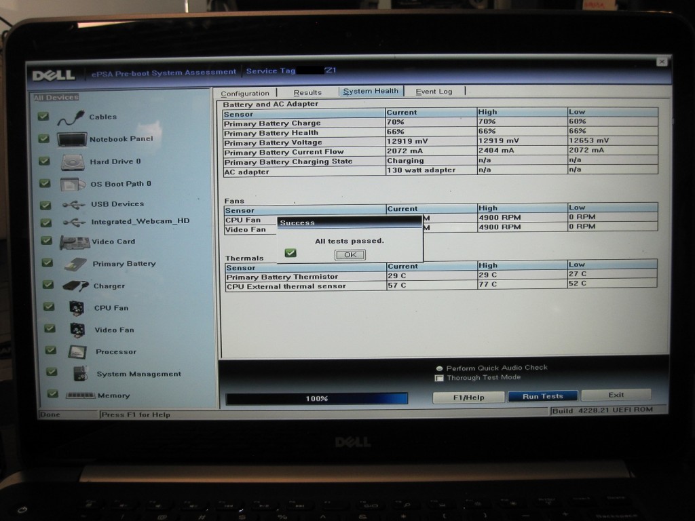695x521 pixels.
Task: Click the Charger adapter icon
Action: pyautogui.click(x=76, y=286)
